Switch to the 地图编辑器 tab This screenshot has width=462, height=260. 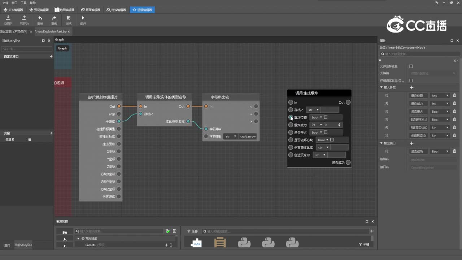pos(65,10)
